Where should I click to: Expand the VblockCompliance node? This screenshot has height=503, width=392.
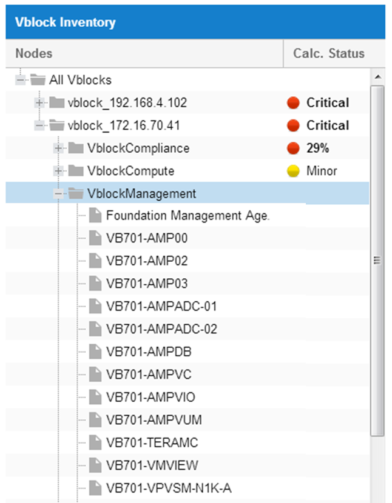point(58,148)
